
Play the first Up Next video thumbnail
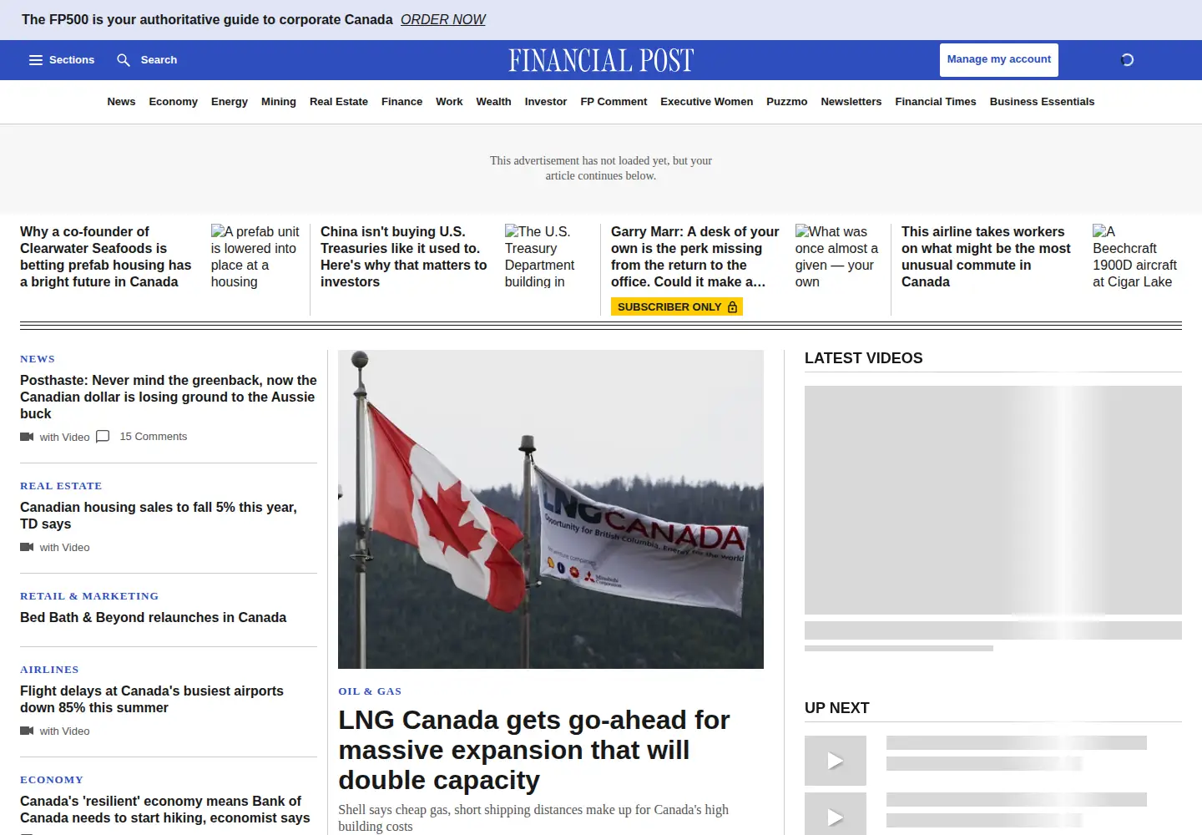coord(836,761)
